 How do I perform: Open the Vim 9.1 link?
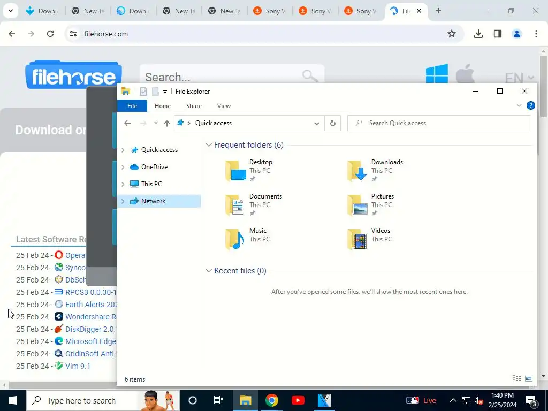(x=78, y=366)
